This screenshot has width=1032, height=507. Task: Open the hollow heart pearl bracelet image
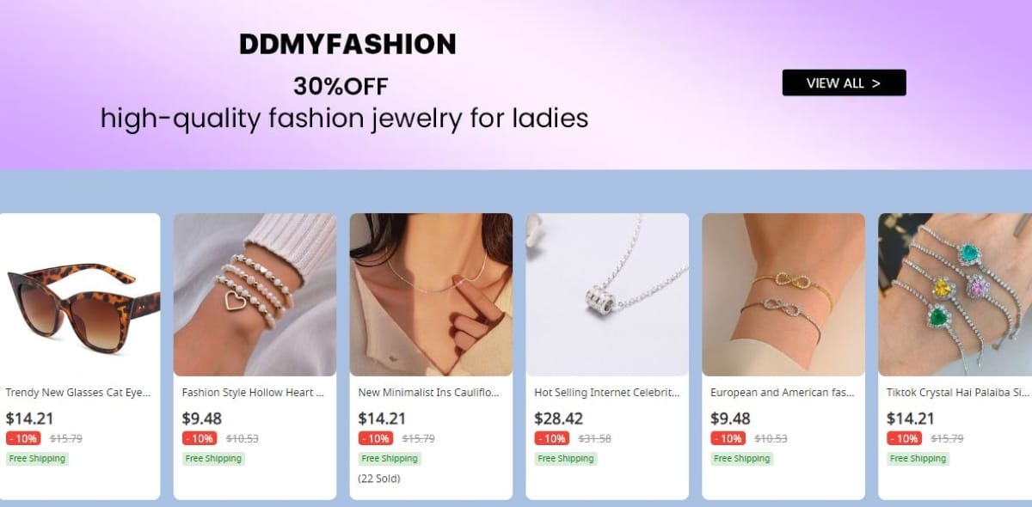pyautogui.click(x=255, y=295)
